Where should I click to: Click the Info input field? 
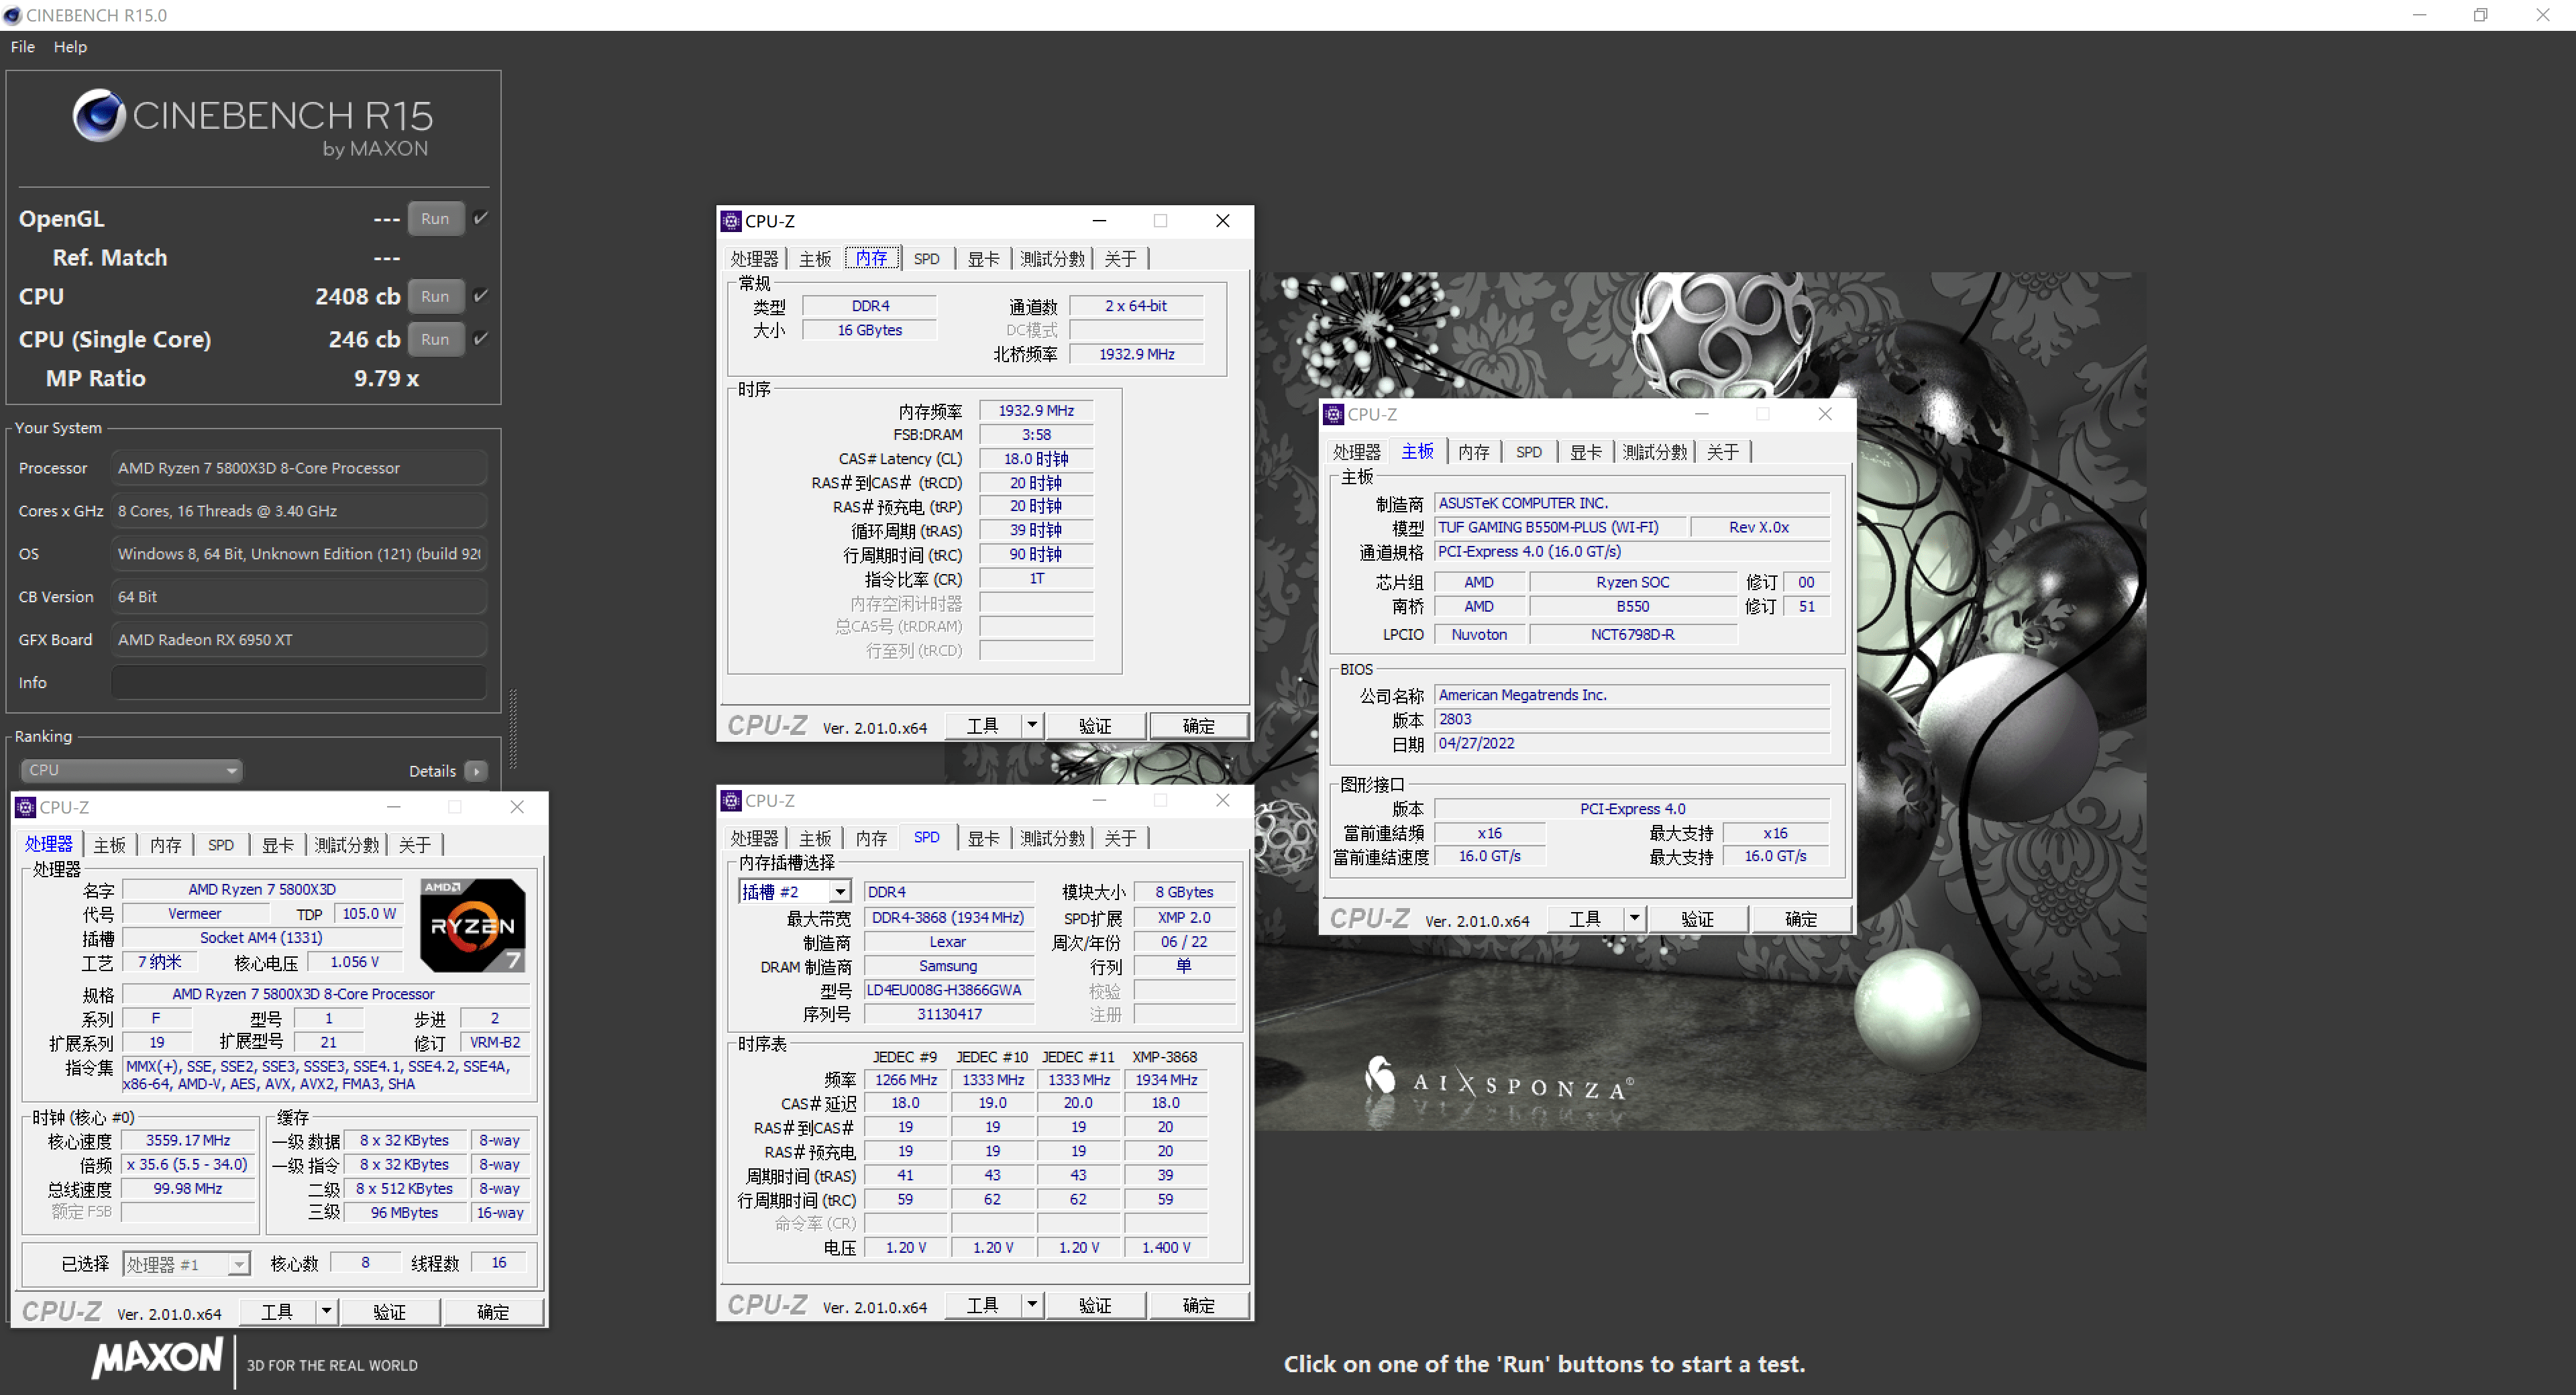[x=299, y=682]
